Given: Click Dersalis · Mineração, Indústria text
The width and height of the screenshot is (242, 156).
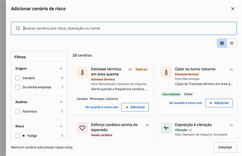Looking at the screenshot, I should pos(97,99).
